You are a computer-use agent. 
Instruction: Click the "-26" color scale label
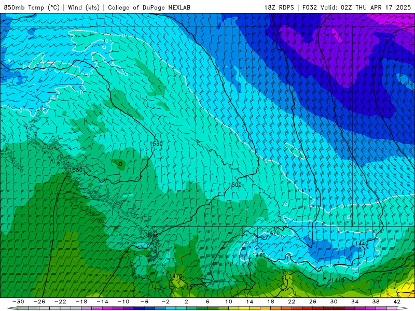39,302
